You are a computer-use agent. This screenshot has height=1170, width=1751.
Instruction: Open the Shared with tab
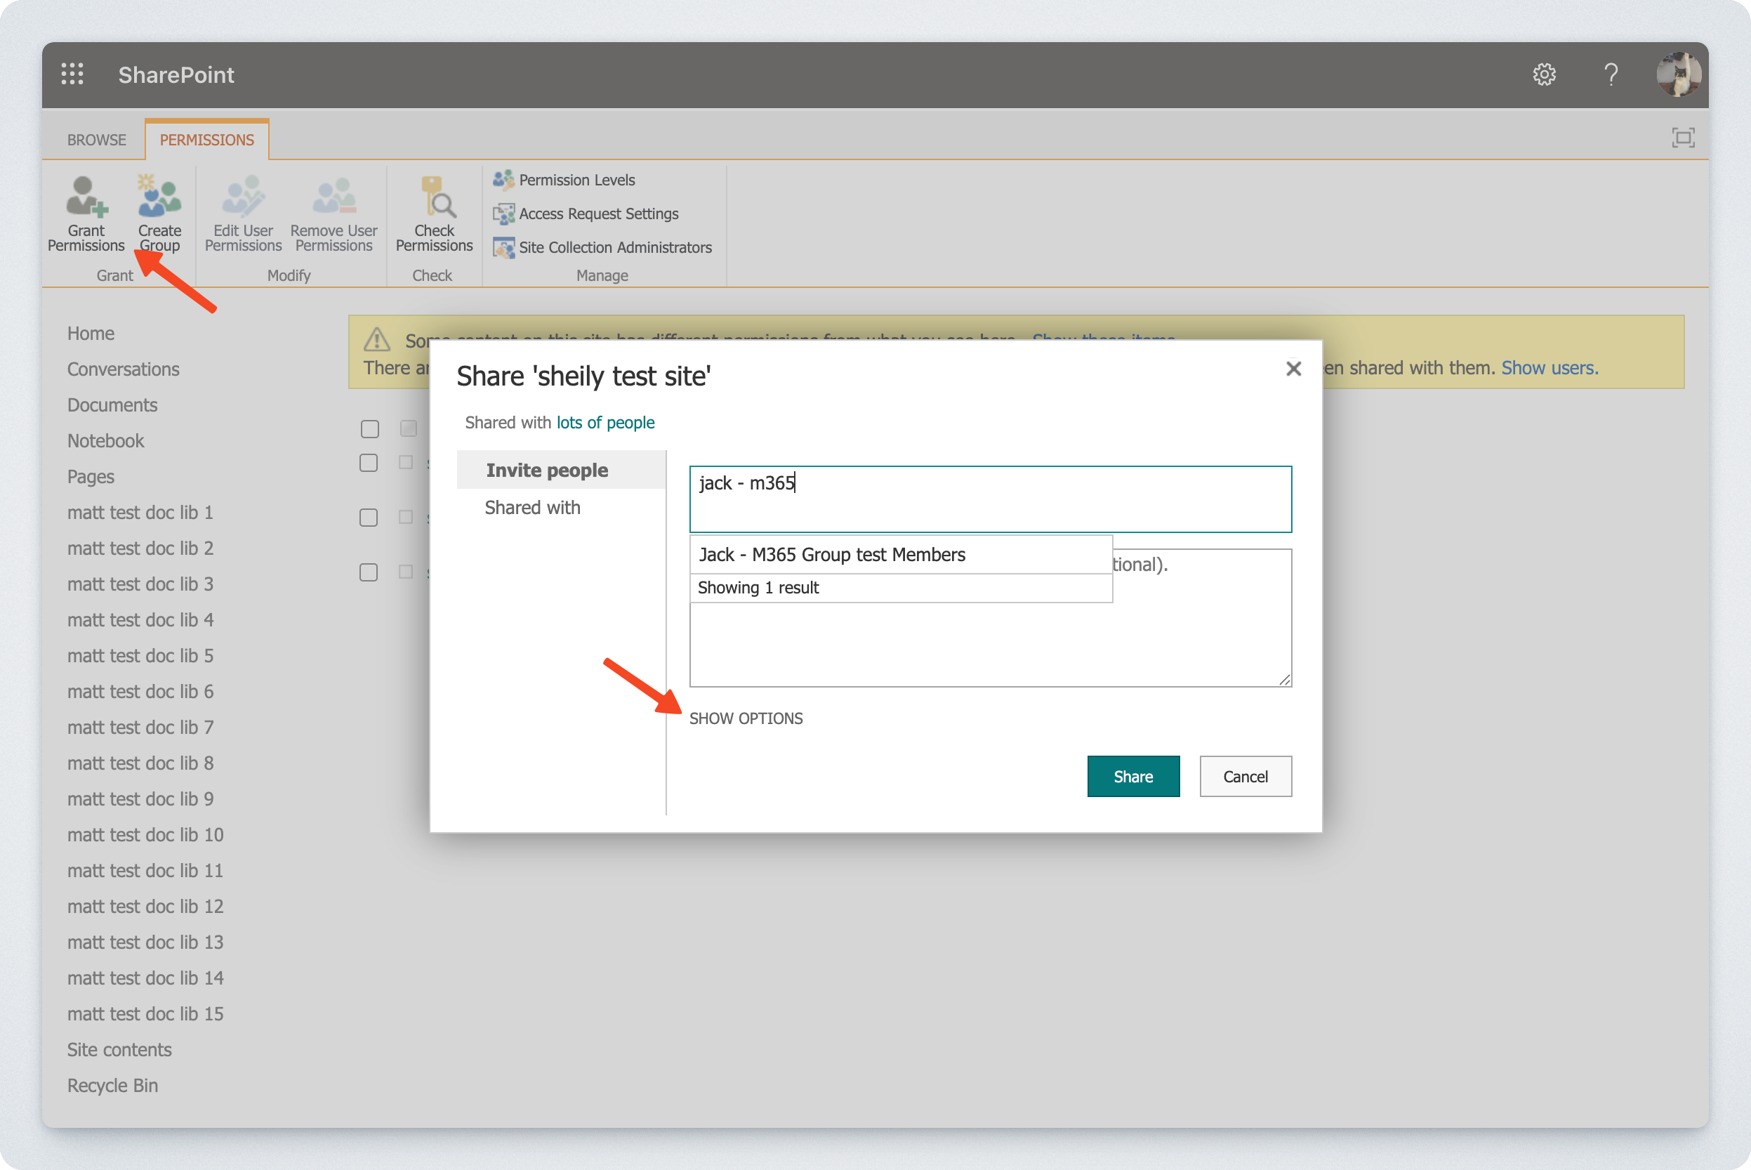(532, 507)
